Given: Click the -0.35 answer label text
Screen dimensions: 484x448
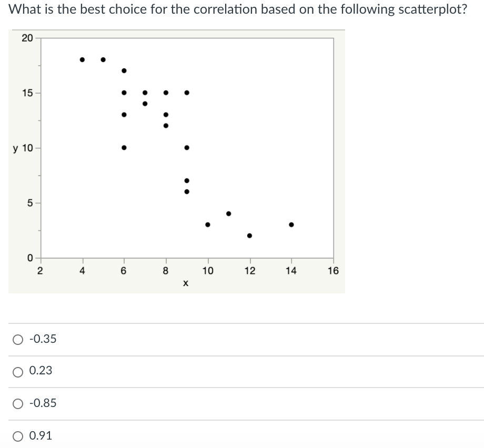Looking at the screenshot, I should pos(43,339).
